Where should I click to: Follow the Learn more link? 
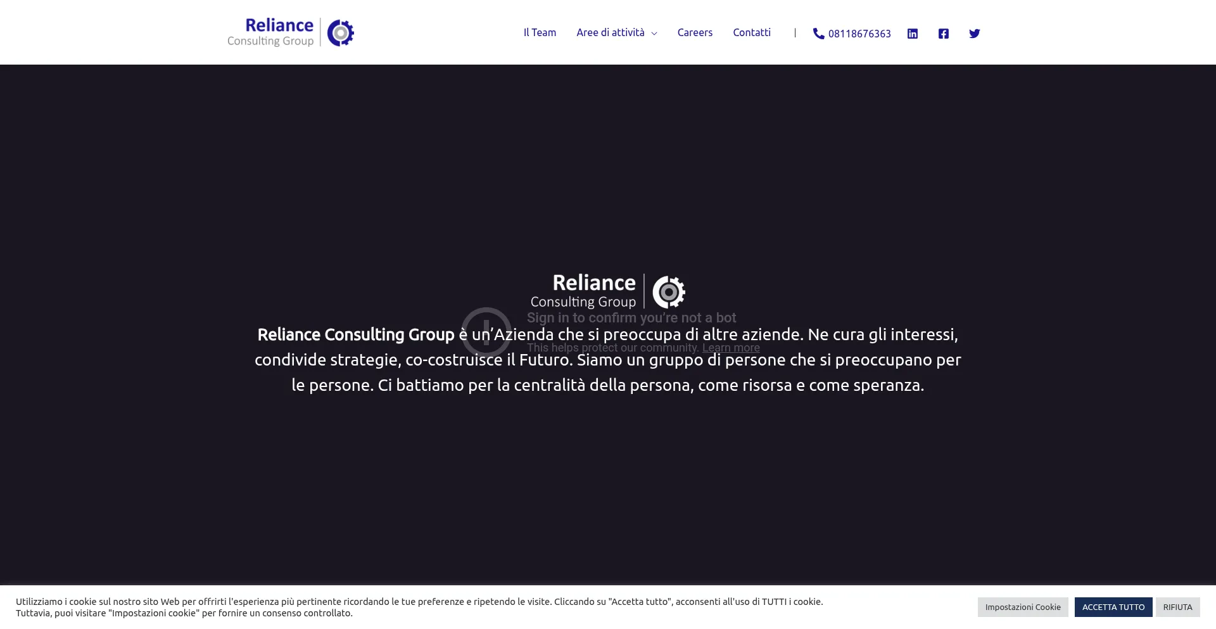(730, 348)
